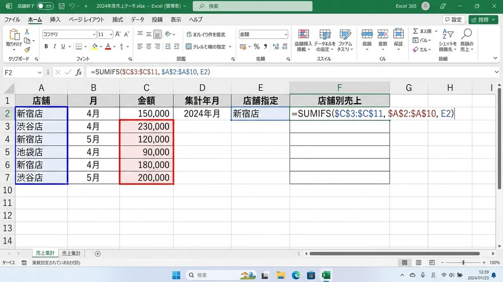The image size is (503, 282).
Task: Switch to Normal view in the status bar
Action: pos(405,262)
